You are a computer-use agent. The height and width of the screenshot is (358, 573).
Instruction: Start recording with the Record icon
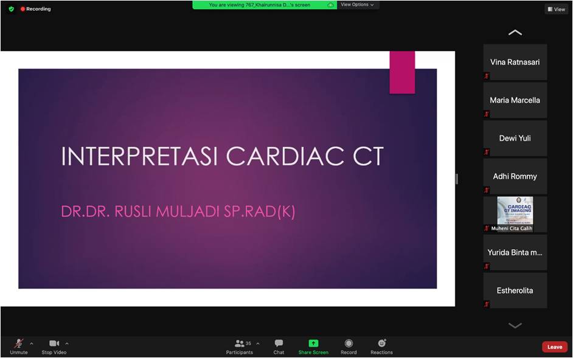click(x=349, y=344)
